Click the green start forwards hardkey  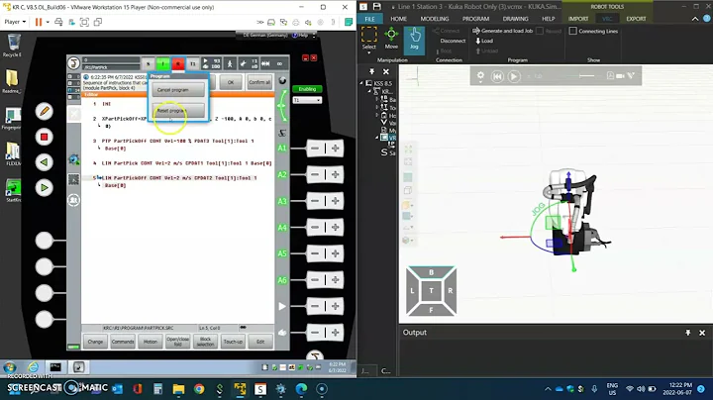point(45,188)
